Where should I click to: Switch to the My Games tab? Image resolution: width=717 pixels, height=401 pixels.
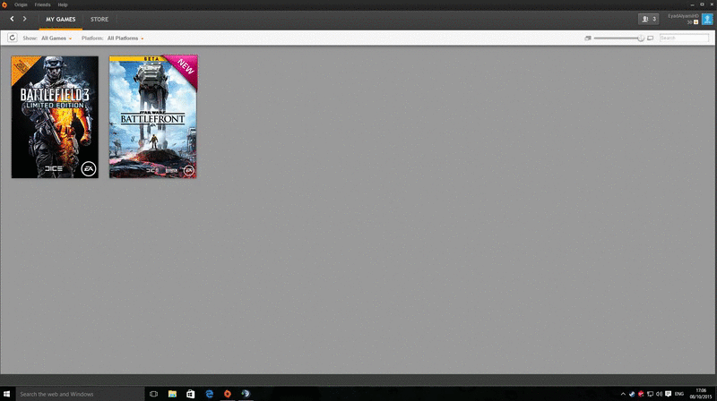[60, 19]
